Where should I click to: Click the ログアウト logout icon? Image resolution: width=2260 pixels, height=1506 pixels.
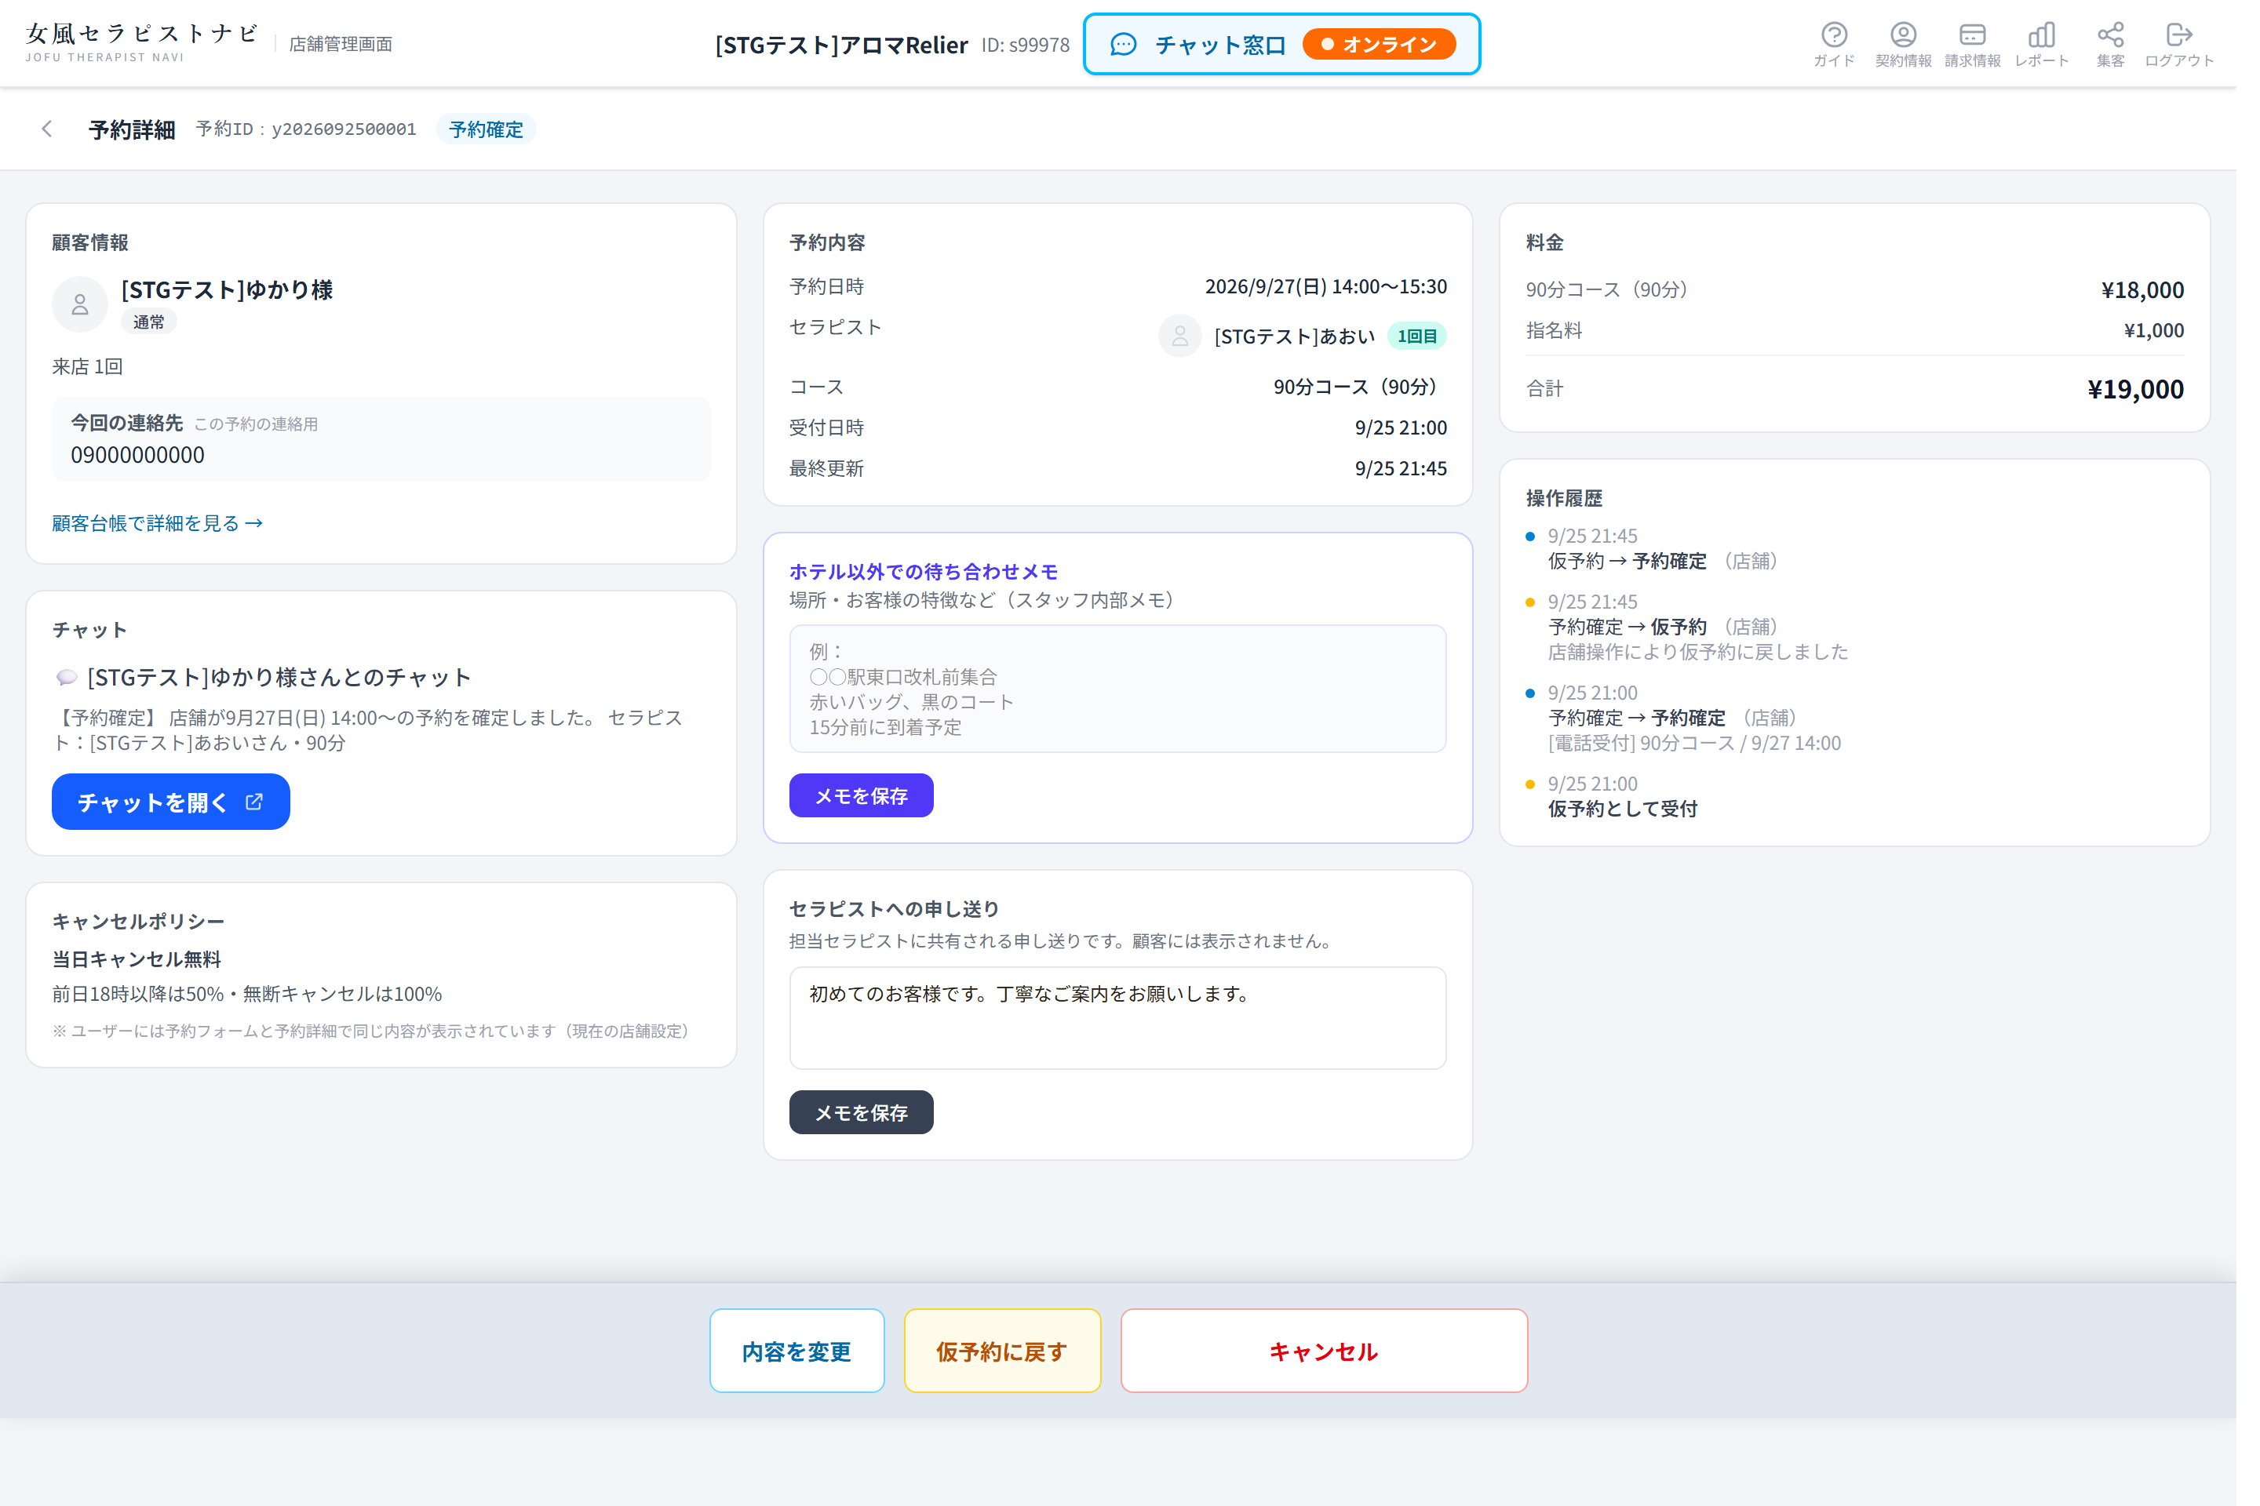[x=2201, y=44]
